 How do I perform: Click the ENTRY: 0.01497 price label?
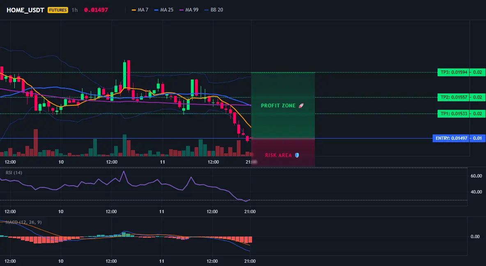click(x=451, y=138)
